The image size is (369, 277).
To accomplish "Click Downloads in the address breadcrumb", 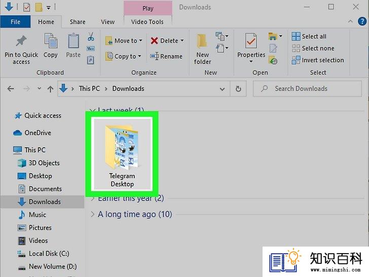I will [128, 89].
